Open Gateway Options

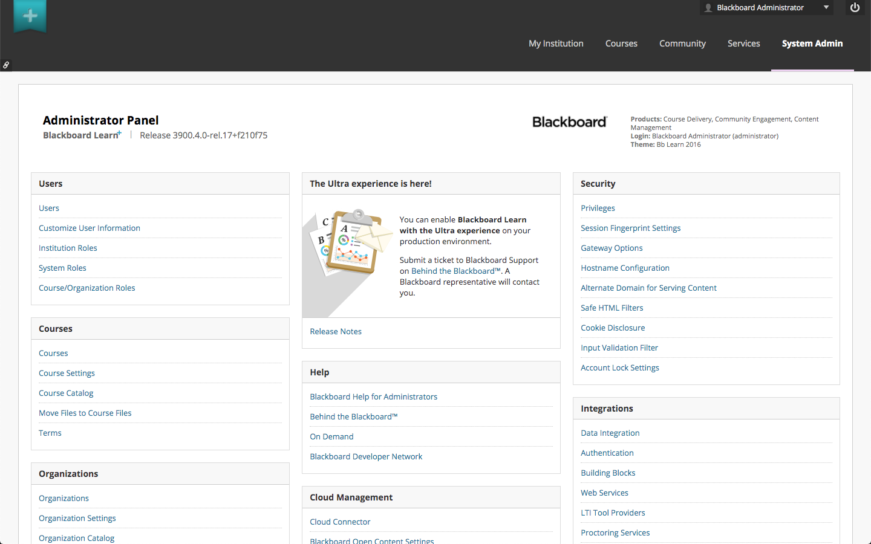[612, 248]
